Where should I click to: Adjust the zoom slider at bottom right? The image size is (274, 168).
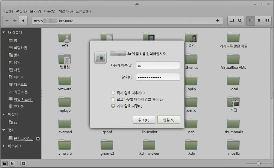[258, 163]
